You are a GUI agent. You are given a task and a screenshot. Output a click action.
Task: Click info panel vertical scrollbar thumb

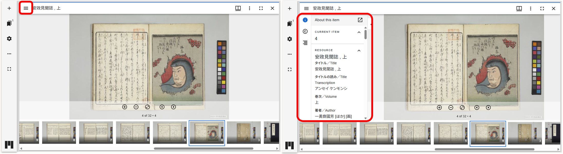(365, 35)
